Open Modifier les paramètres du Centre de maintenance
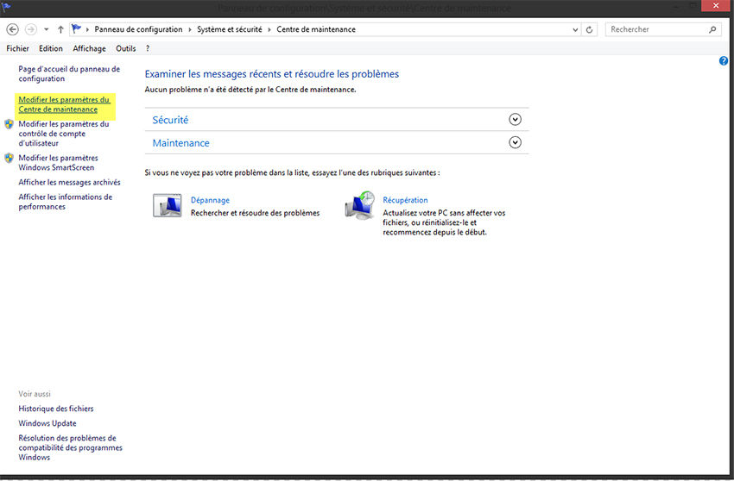 click(64, 104)
